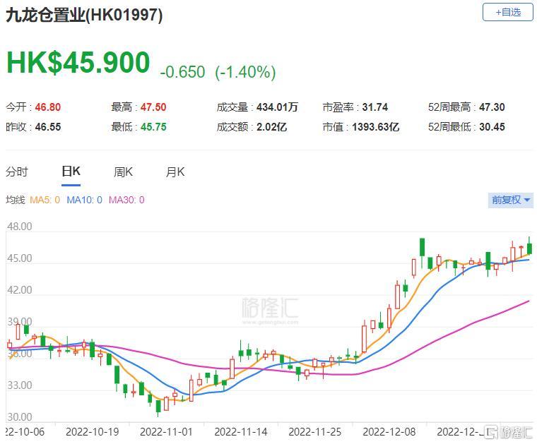This screenshot has width=537, height=444.
Task: Click the price change -0.650
Action: 182,72
